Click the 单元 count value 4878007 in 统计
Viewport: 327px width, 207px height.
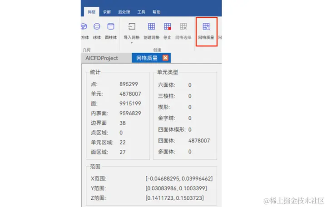point(130,94)
